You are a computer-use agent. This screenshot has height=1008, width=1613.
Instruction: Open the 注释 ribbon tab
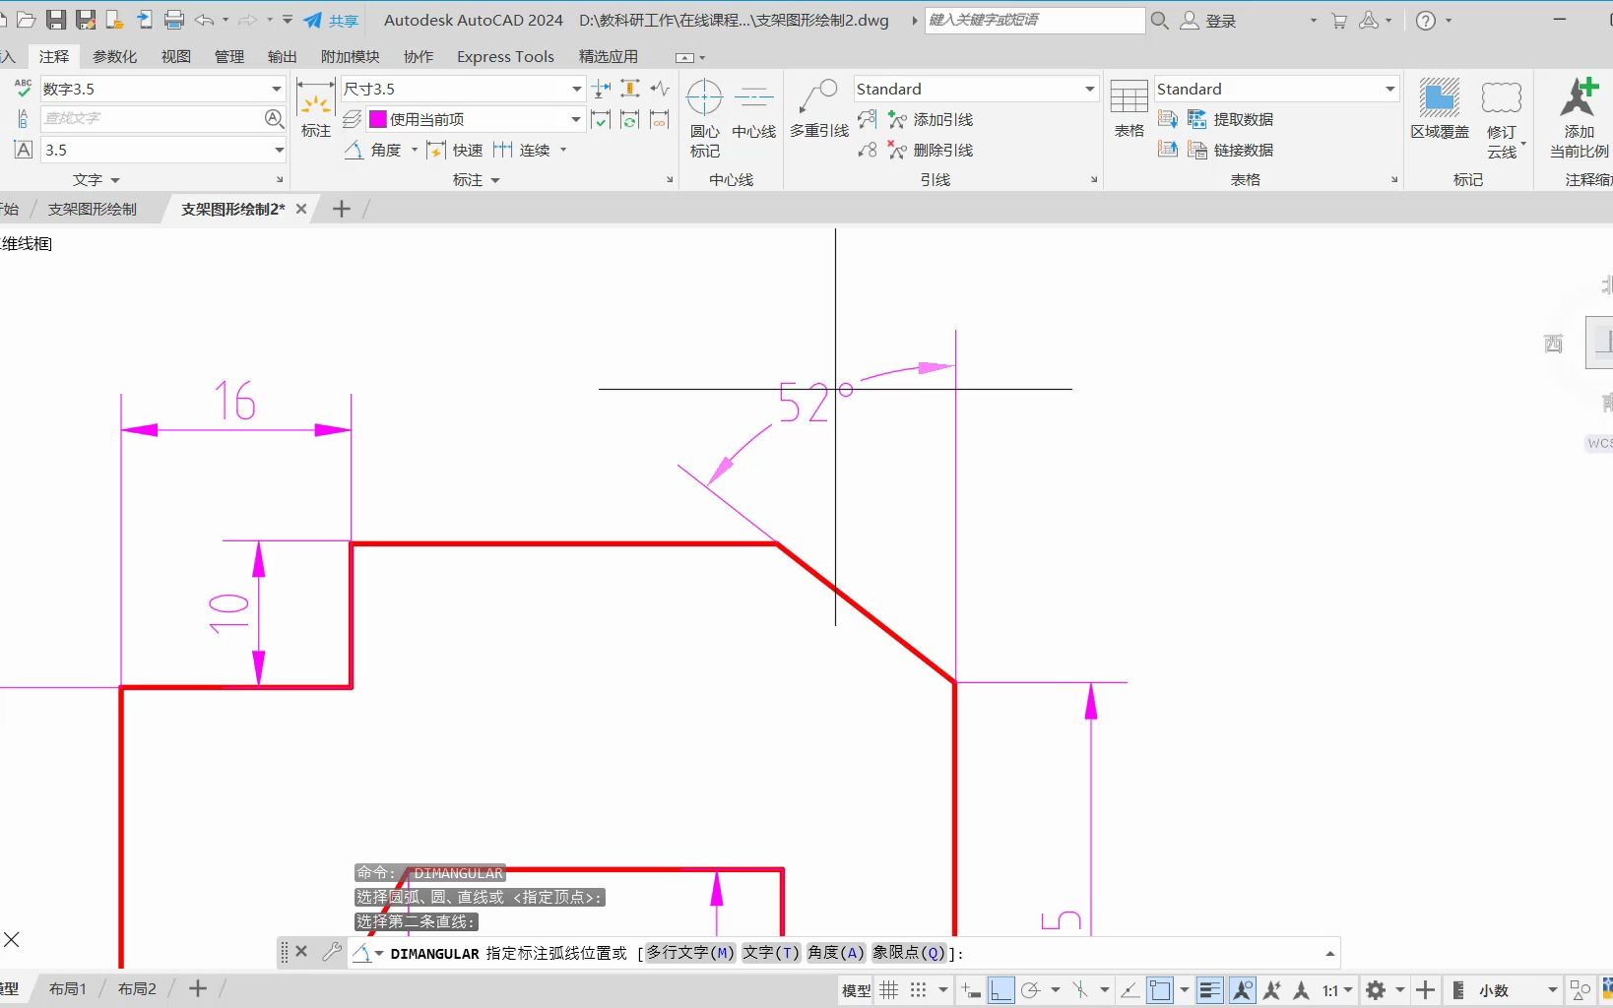(x=54, y=56)
